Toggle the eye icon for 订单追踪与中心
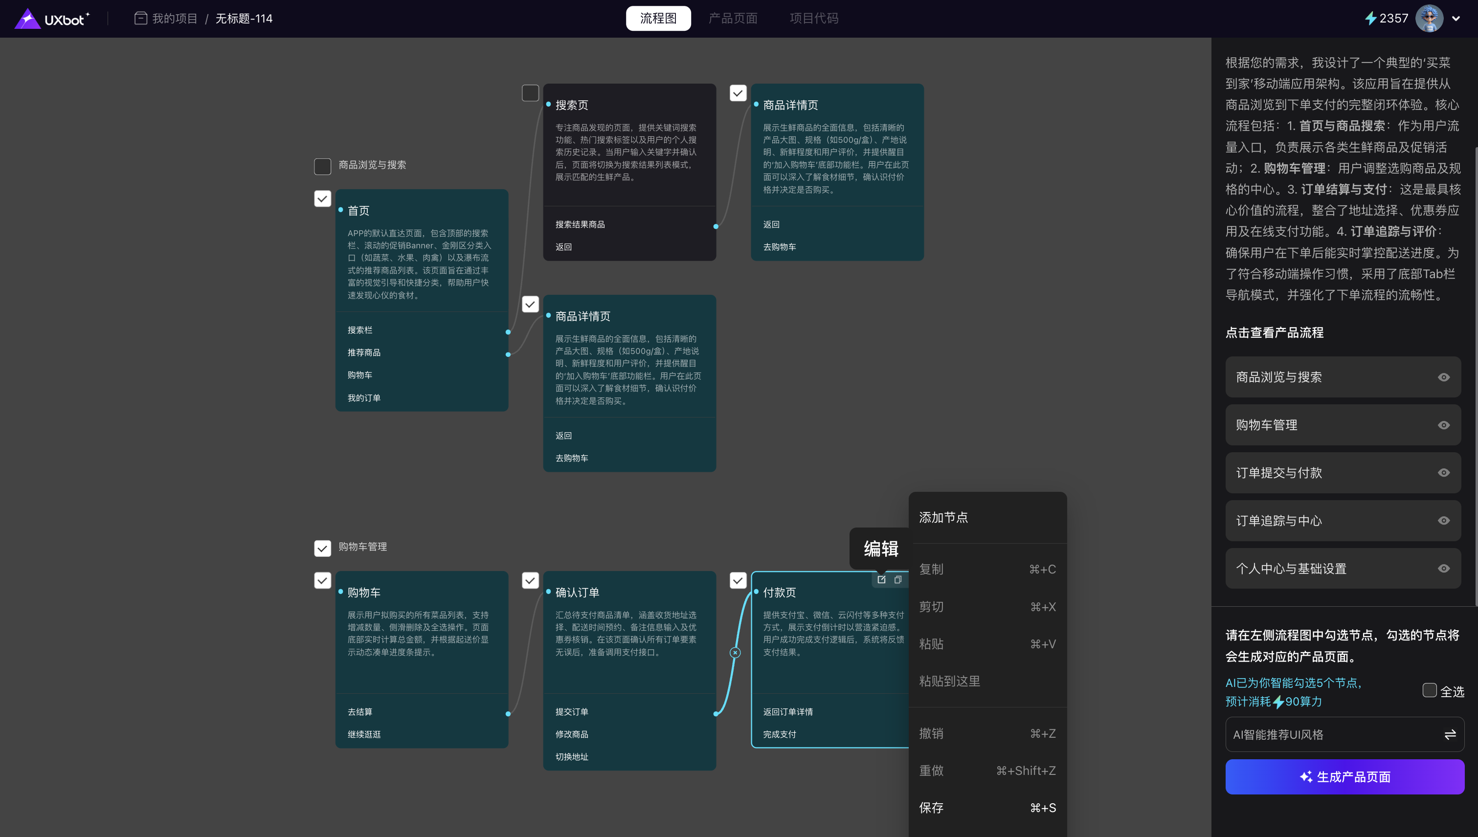The image size is (1478, 837). point(1443,521)
